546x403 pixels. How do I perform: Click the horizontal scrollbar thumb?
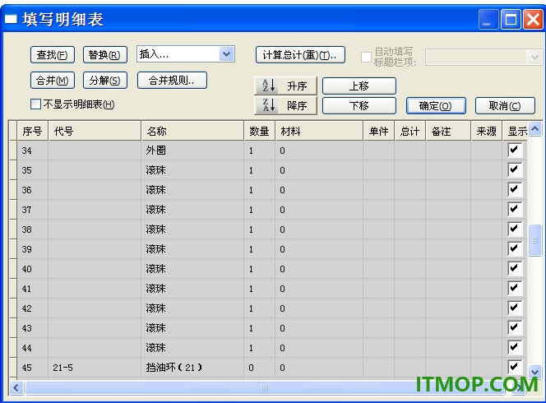coord(265,387)
